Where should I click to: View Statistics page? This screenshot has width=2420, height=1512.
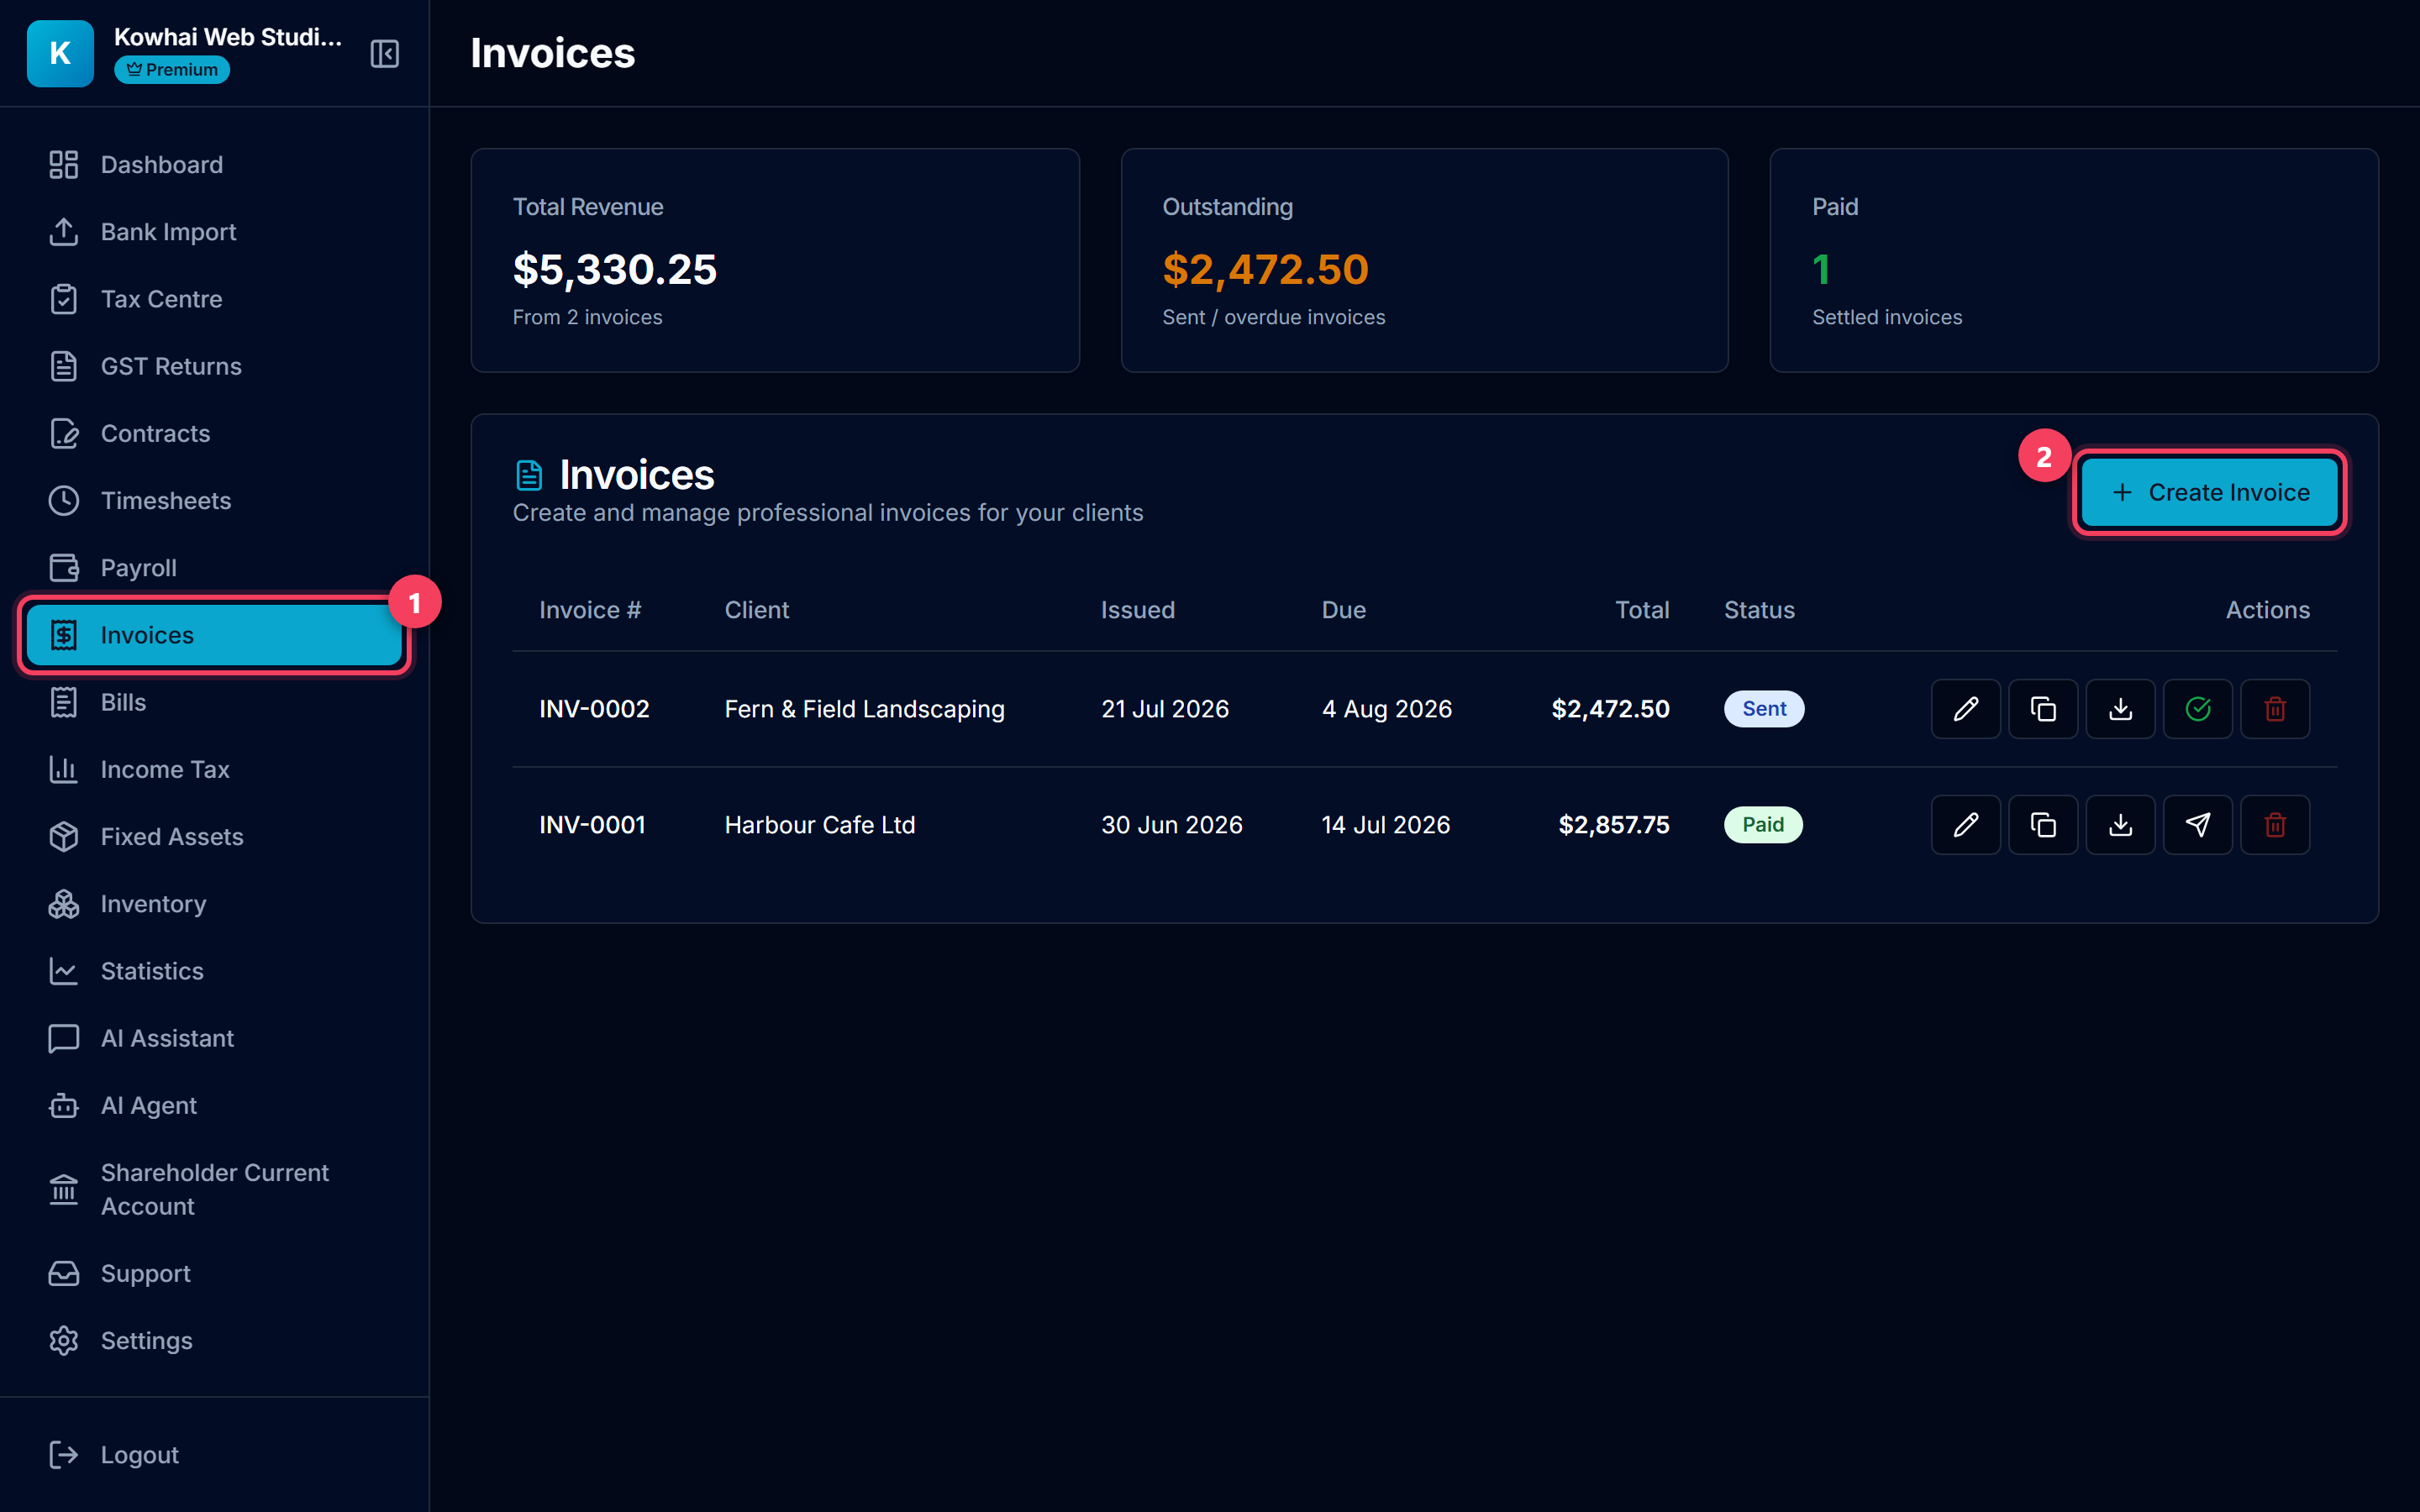214,970
